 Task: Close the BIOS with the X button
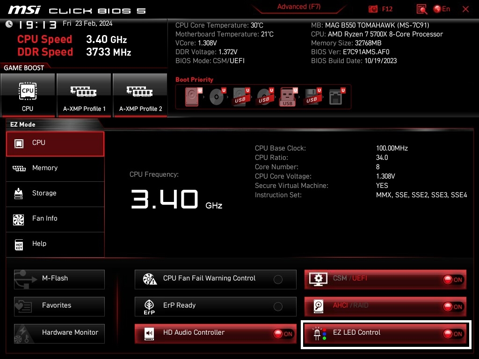465,9
